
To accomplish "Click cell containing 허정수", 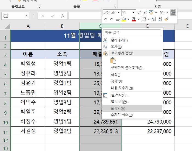I will coord(28,122).
